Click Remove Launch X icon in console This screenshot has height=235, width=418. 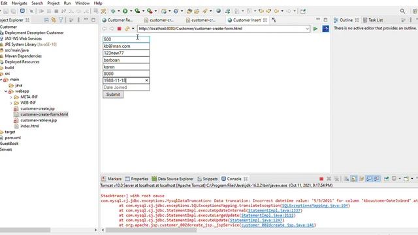329,179
